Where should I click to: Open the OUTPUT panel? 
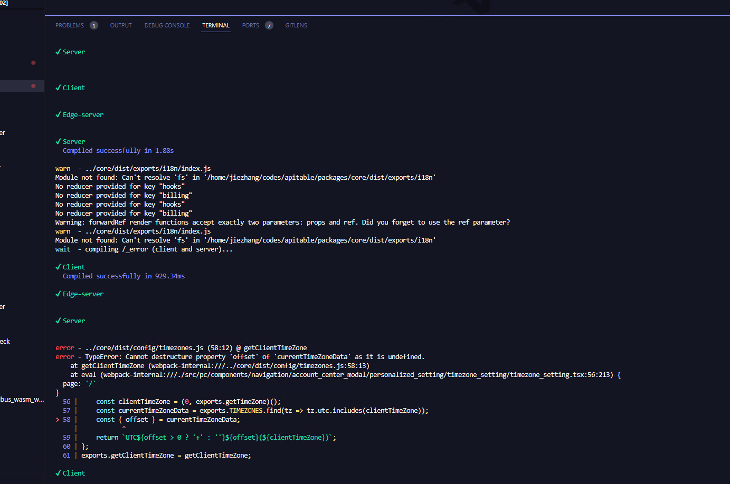(120, 25)
